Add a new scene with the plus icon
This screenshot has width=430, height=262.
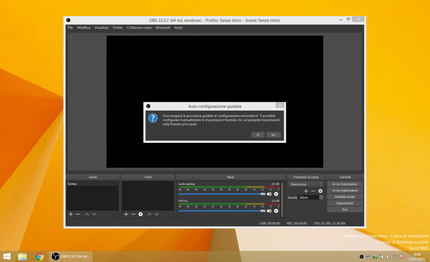click(71, 214)
